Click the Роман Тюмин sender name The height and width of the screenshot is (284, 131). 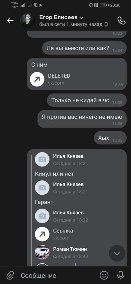pos(70,249)
